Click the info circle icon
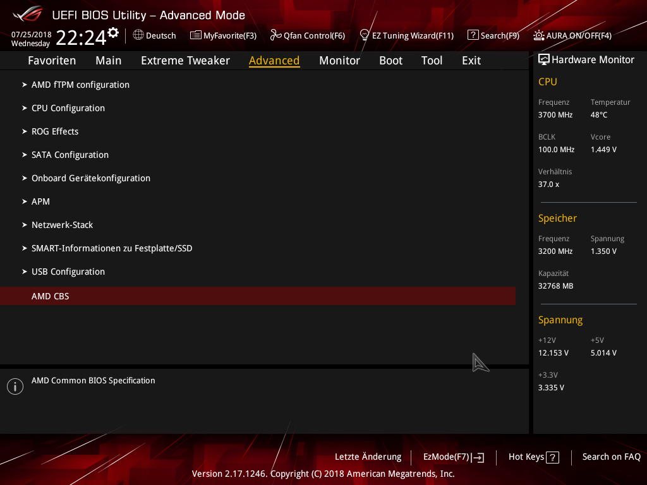 (15, 386)
